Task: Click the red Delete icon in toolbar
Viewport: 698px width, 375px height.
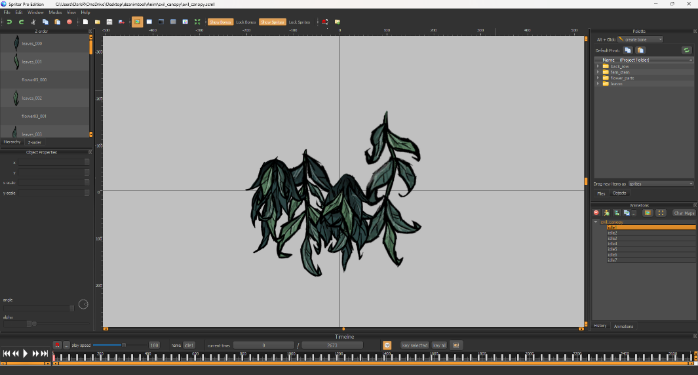Action: [69, 22]
